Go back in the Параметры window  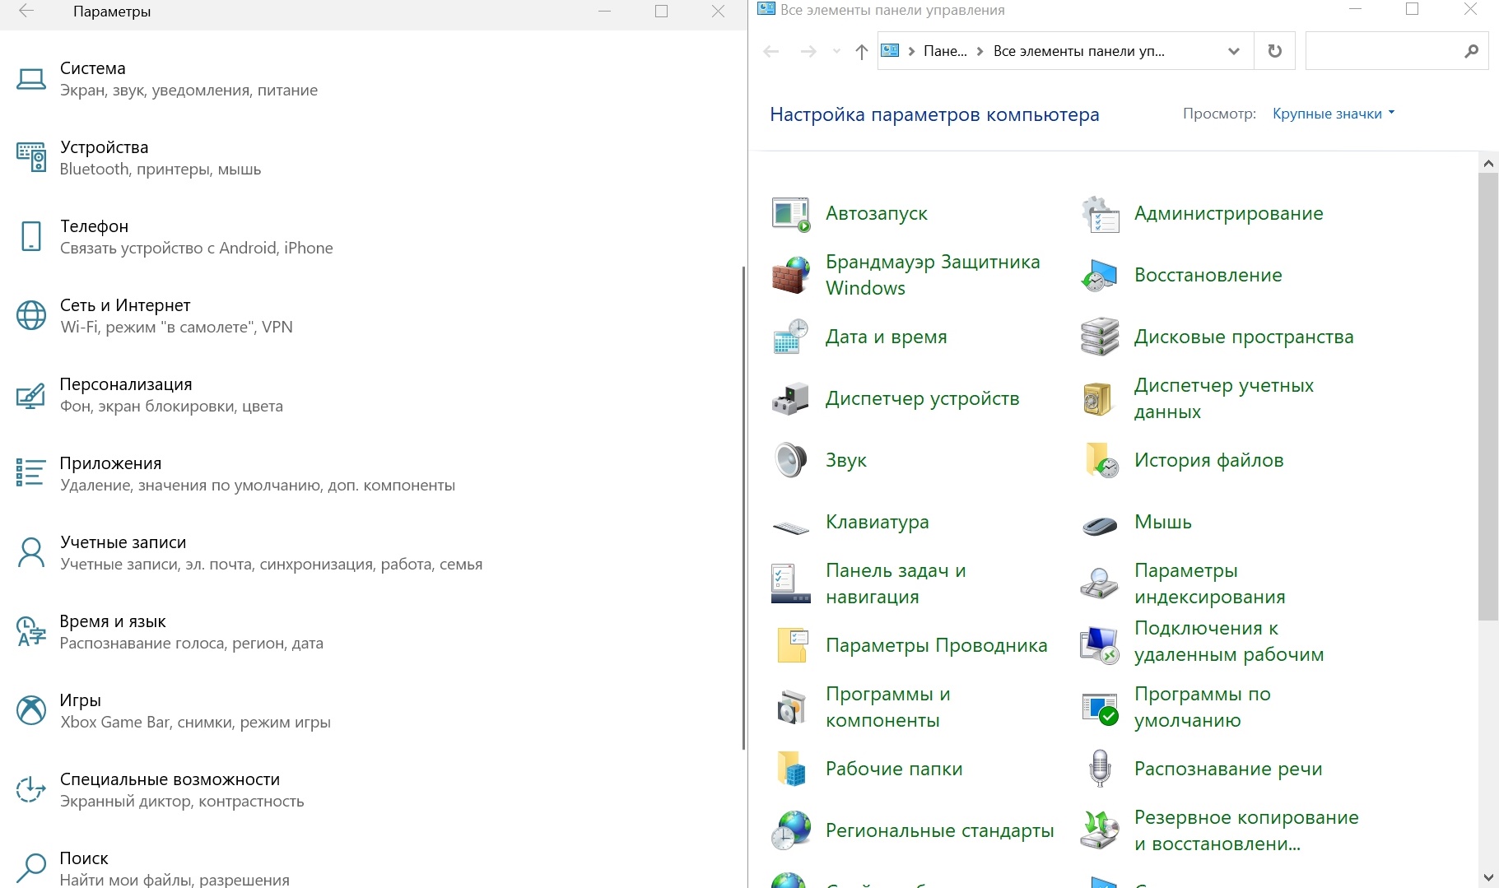pos(26,12)
